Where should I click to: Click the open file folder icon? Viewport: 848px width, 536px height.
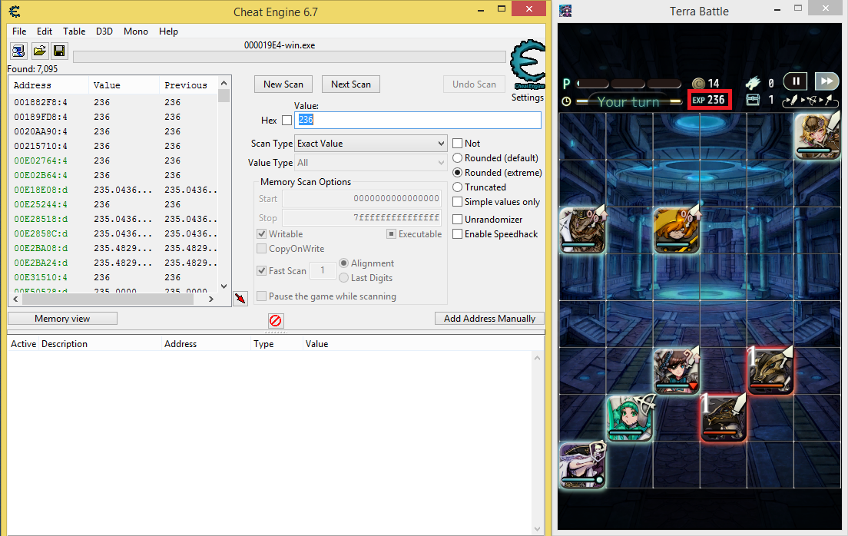pos(39,51)
